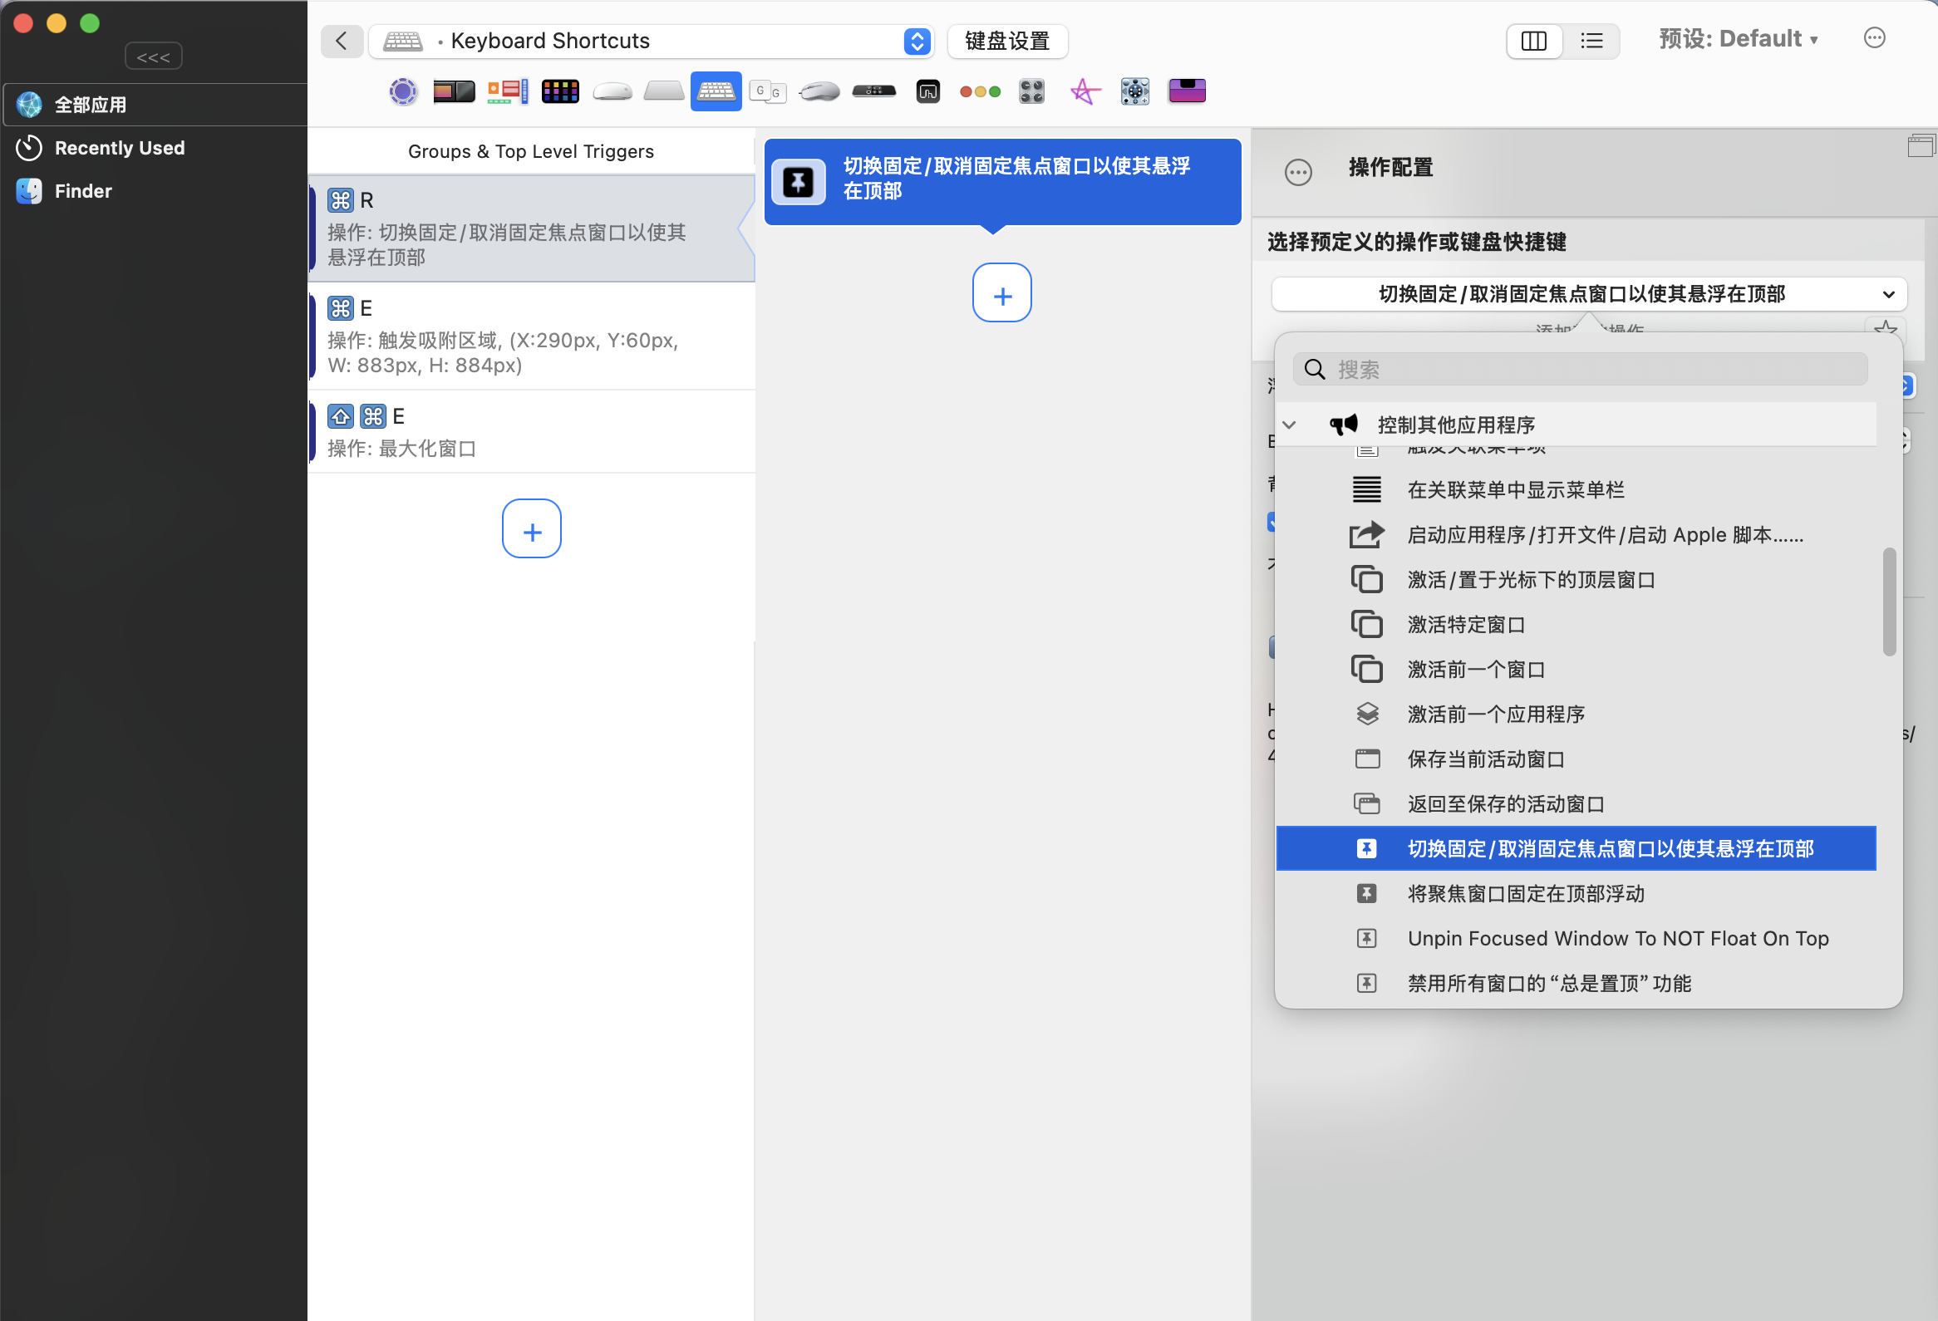The height and width of the screenshot is (1321, 1938).
Task: Open the Trackpad triggers icon
Action: click(664, 91)
